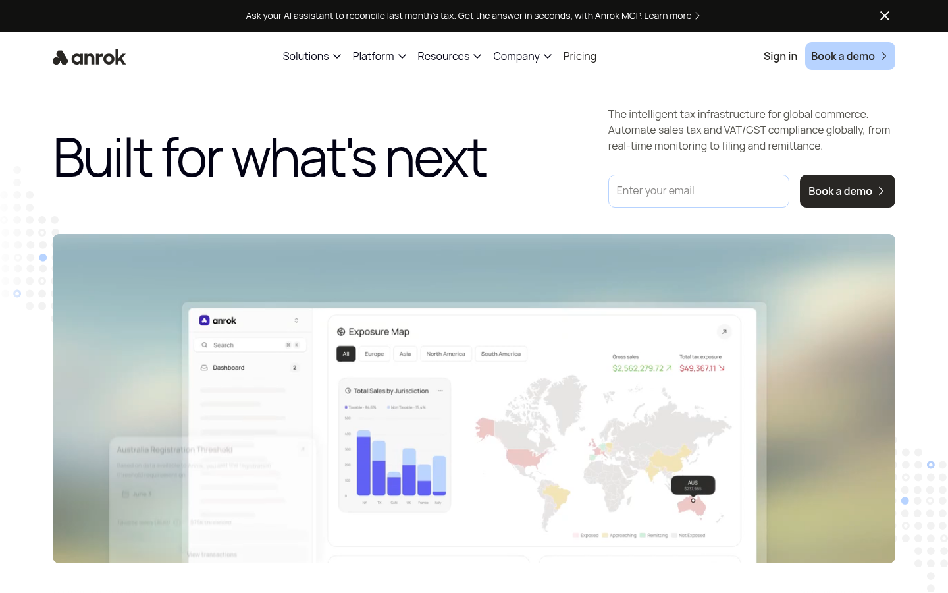Focus the Enter your email field
The height and width of the screenshot is (593, 948).
[698, 191]
